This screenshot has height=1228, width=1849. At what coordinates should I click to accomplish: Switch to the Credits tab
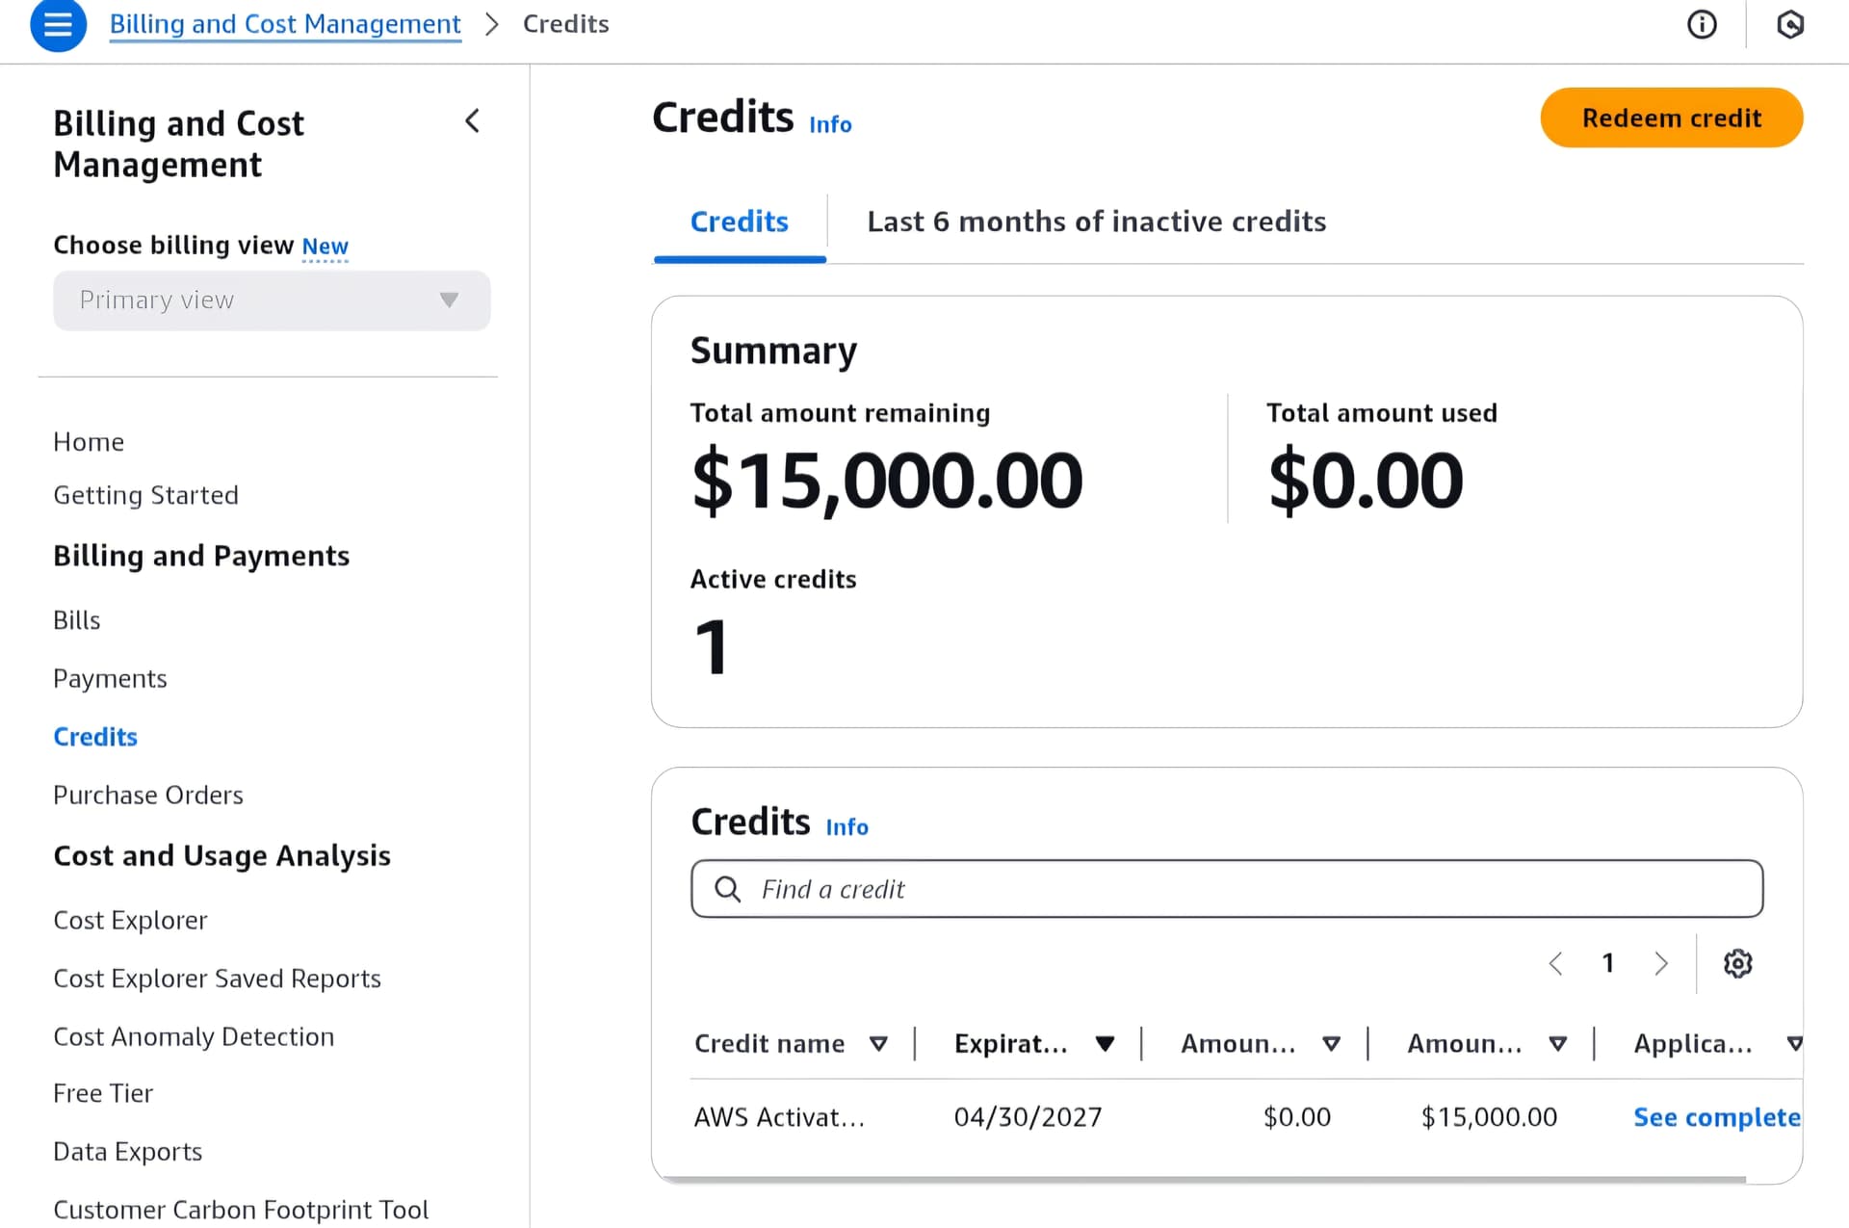tap(739, 222)
